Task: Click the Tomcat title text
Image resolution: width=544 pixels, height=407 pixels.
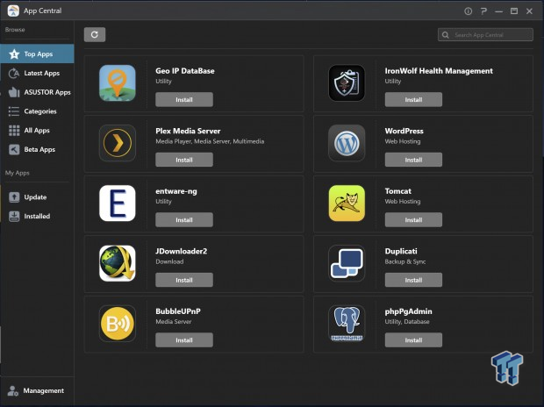Action: pyautogui.click(x=398, y=191)
